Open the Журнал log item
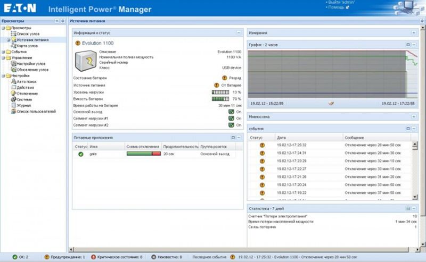 click(x=23, y=105)
